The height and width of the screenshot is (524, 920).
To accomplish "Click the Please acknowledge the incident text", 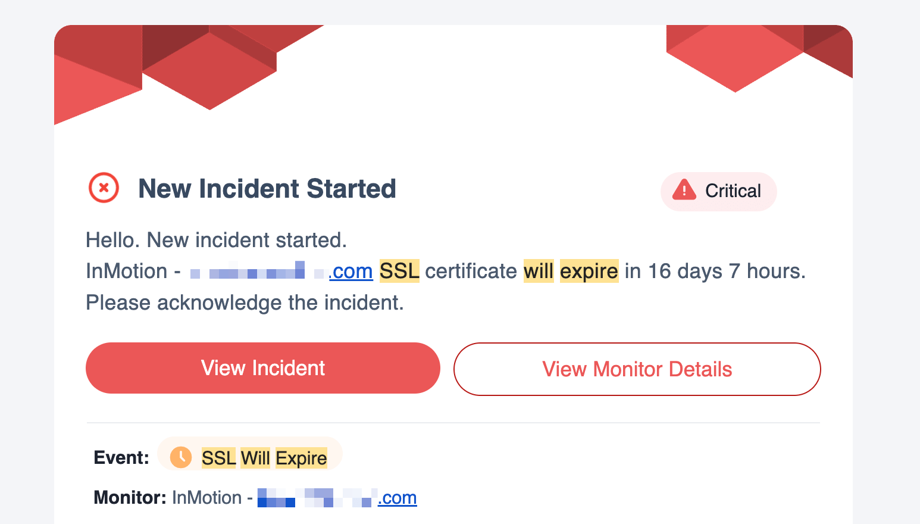I will click(244, 302).
